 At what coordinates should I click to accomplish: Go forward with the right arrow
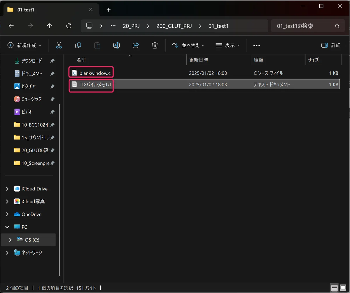pos(30,26)
